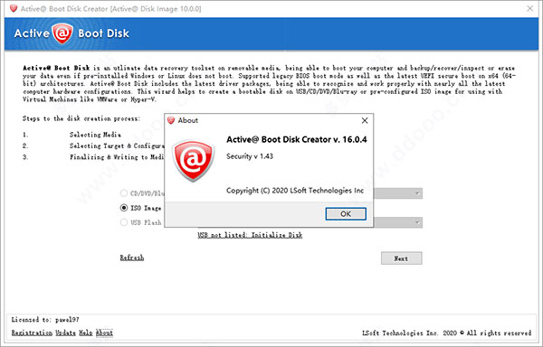Click the About link at bottom

pos(104,333)
